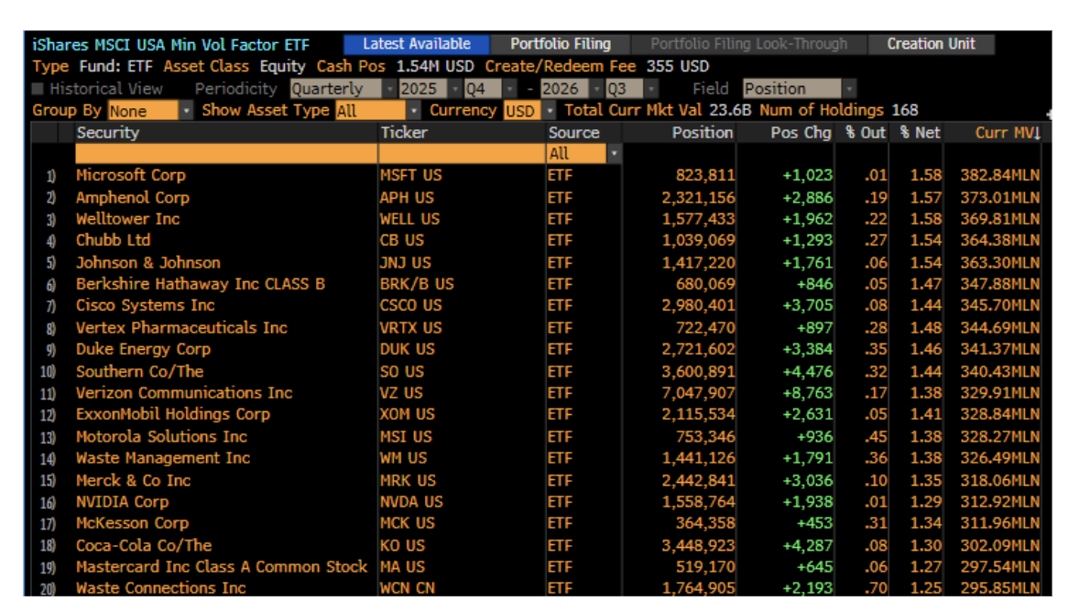Click the 295.85MLN market value
The height and width of the screenshot is (612, 1068).
coord(1000,588)
